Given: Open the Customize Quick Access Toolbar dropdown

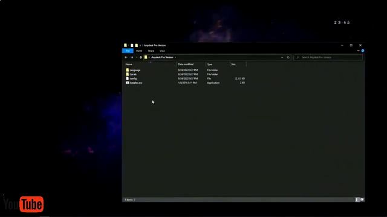Looking at the screenshot, I should click(140, 46).
